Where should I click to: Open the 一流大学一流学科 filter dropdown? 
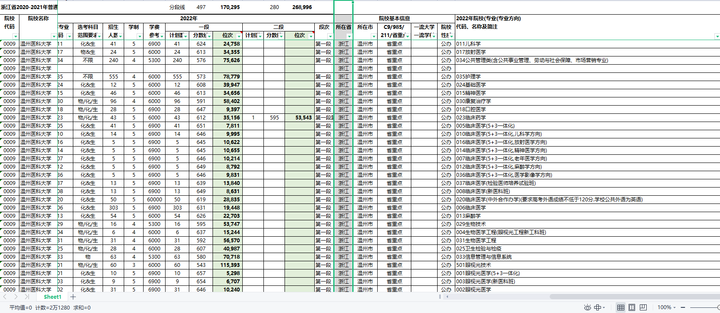(x=433, y=36)
